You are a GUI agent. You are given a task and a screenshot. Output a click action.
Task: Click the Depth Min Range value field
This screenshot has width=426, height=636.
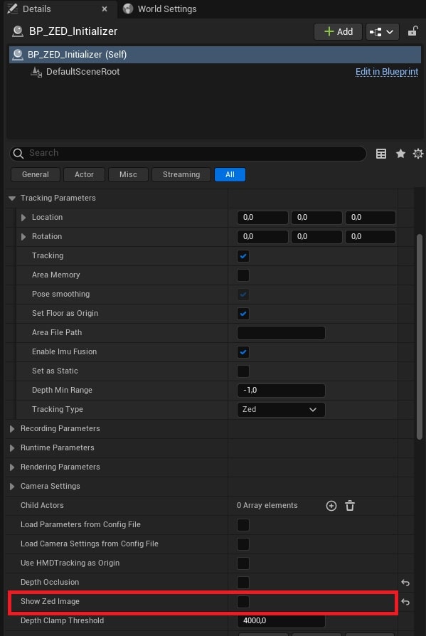click(x=281, y=390)
